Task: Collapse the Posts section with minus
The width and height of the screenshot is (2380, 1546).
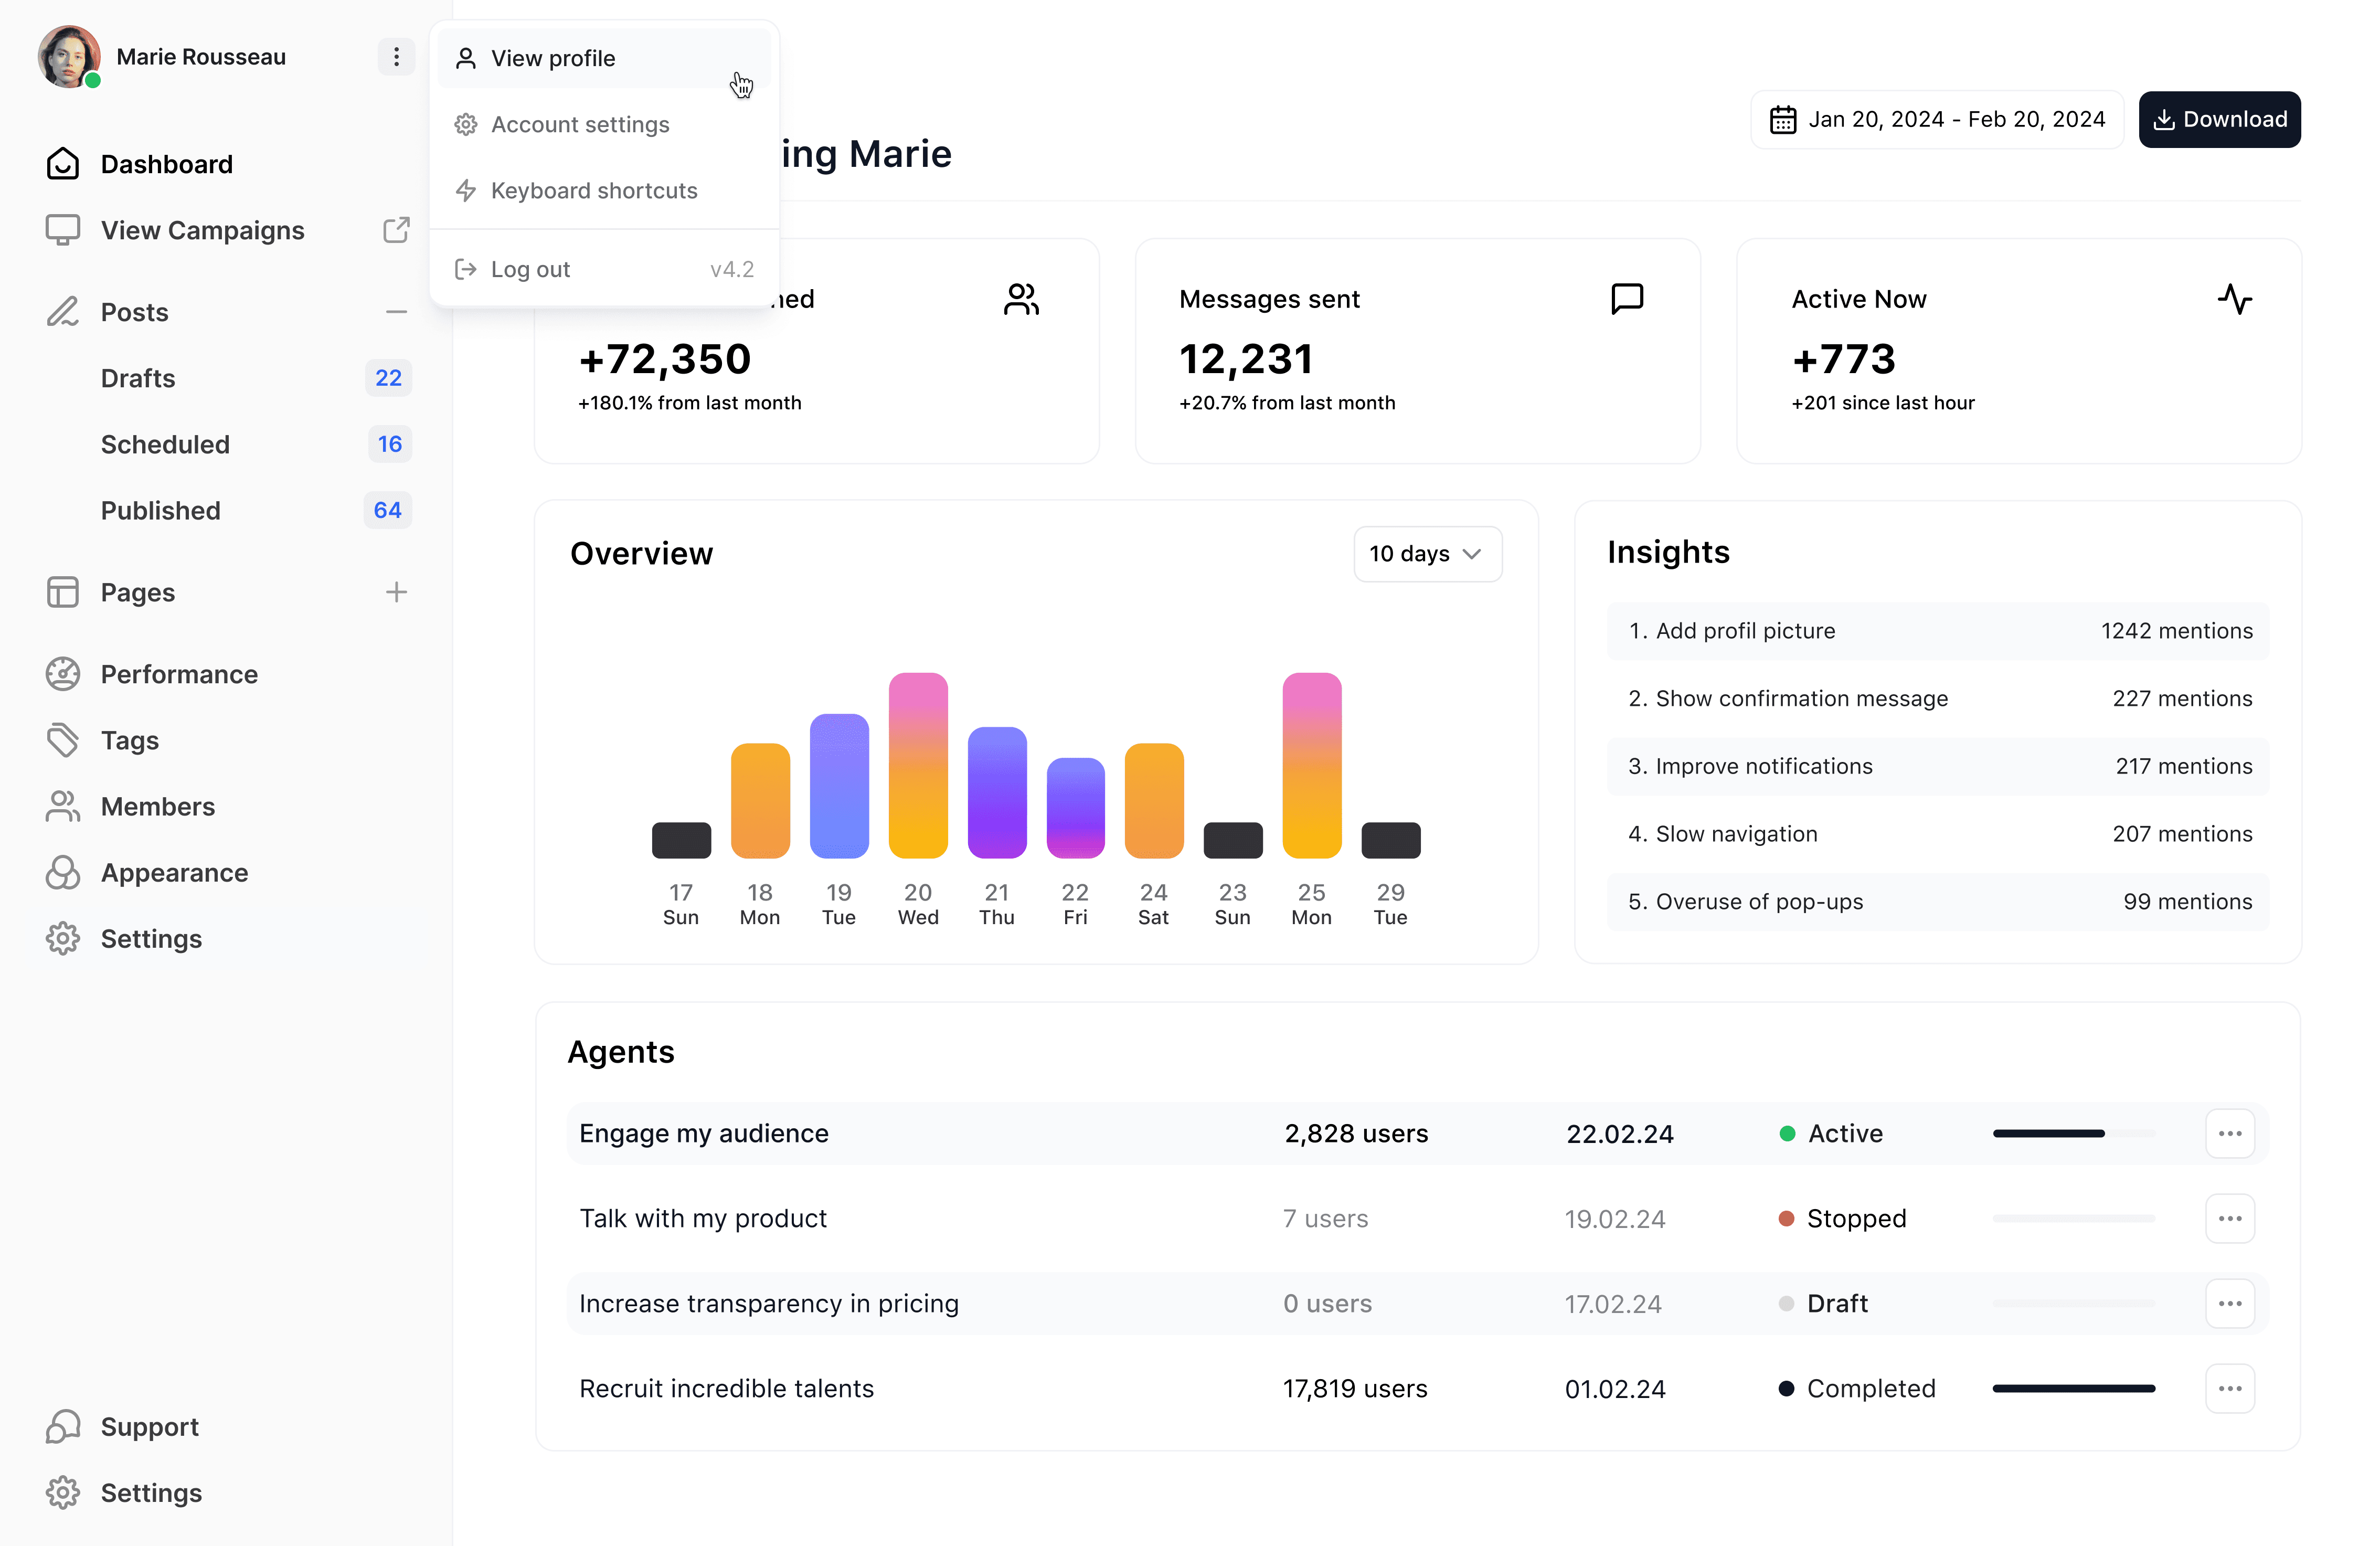Action: tap(396, 312)
